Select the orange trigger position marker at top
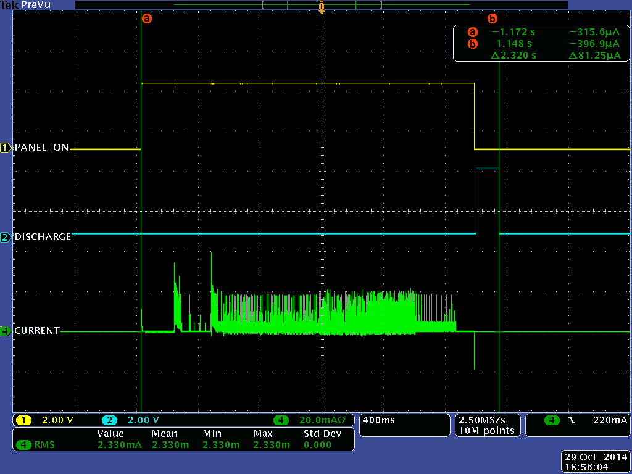632x474 pixels. [x=321, y=7]
